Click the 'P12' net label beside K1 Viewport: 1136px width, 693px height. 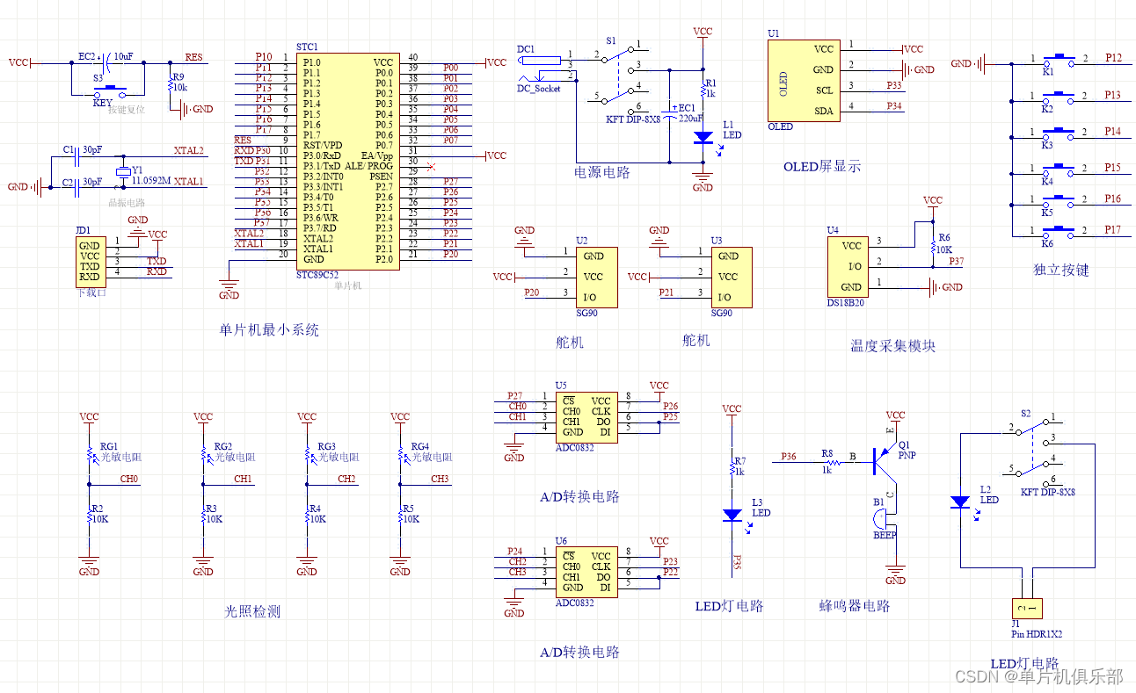pos(1113,58)
